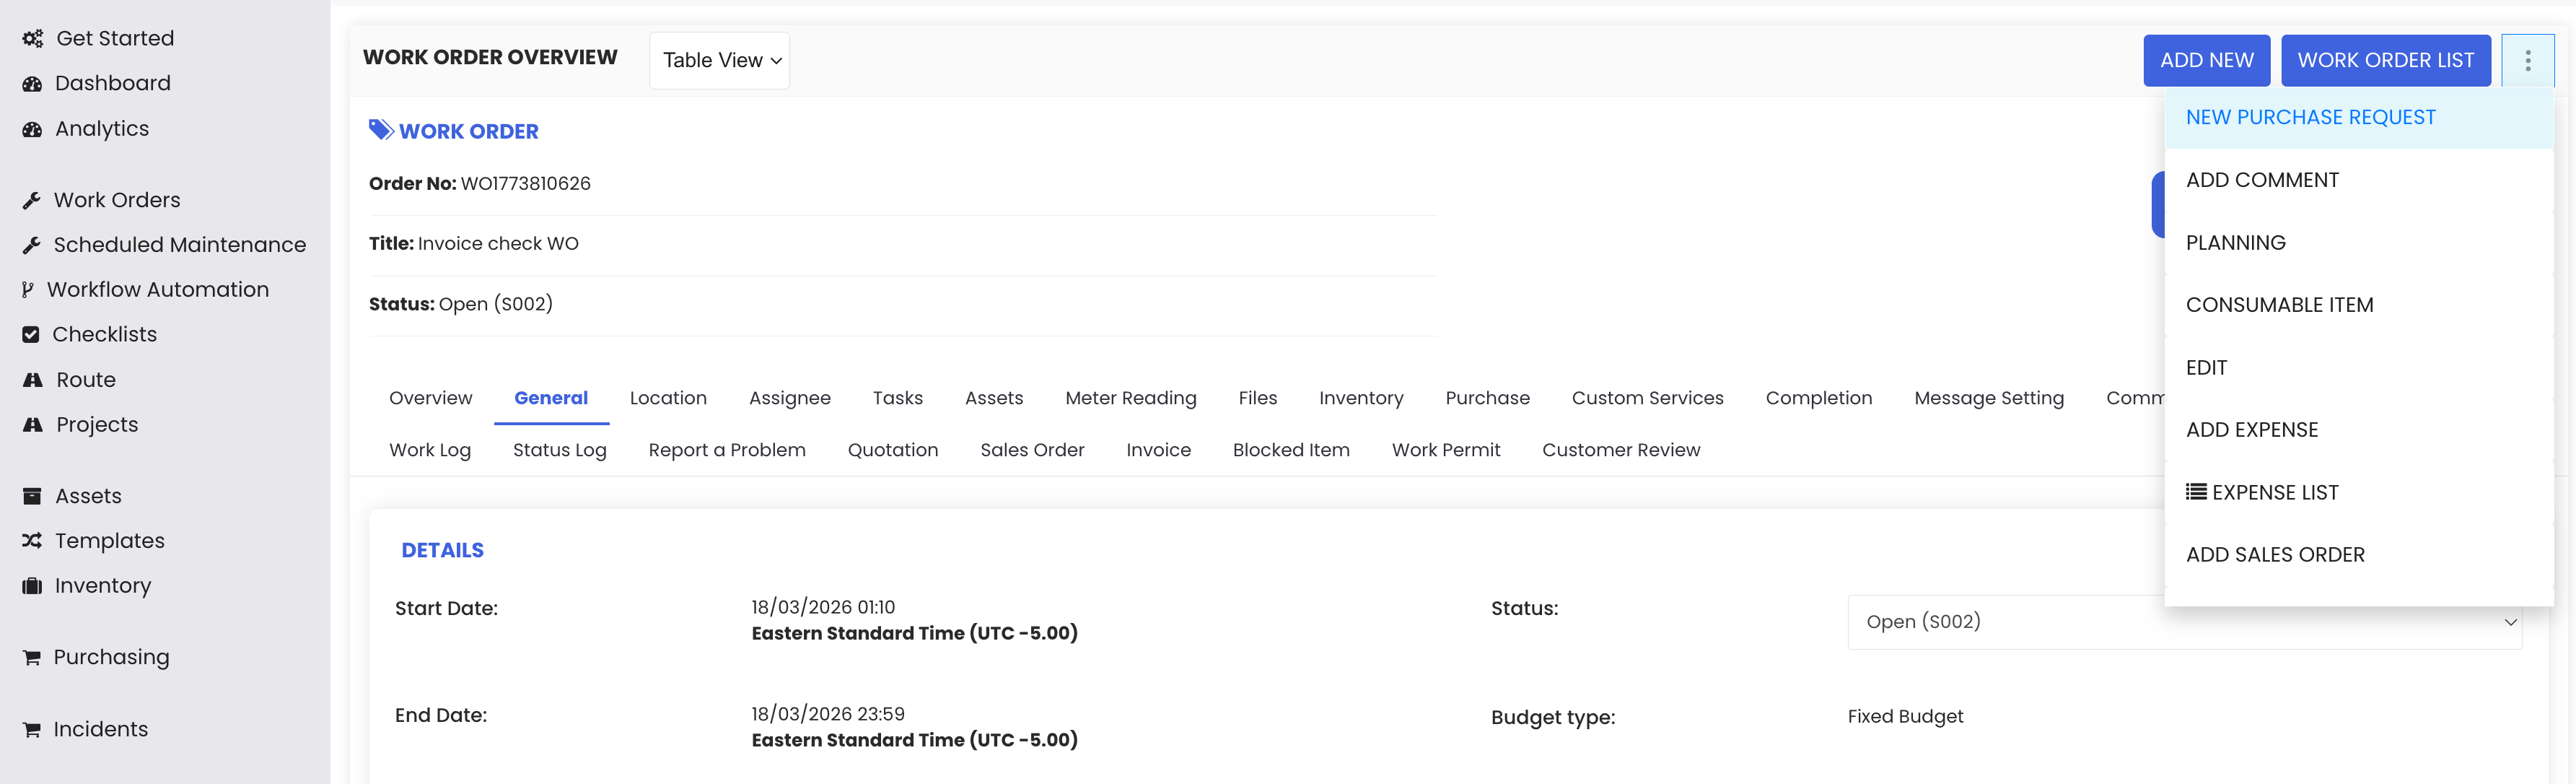Image resolution: width=2576 pixels, height=784 pixels.
Task: Select New Purchase Request menu item
Action: pyautogui.click(x=2310, y=118)
